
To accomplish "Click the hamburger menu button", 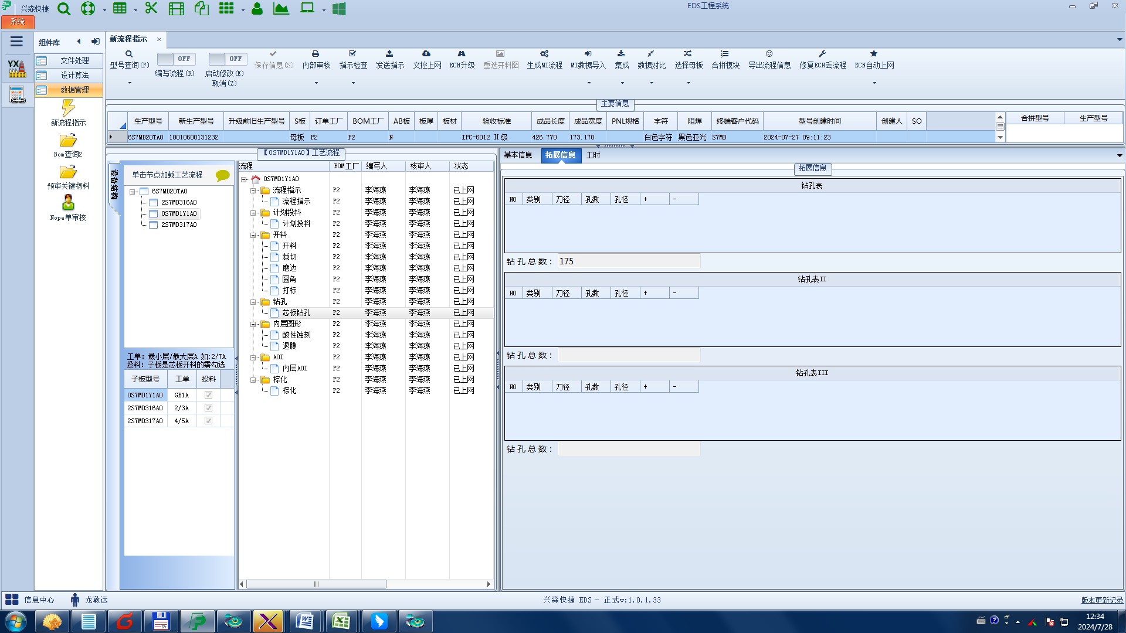I will (16, 42).
